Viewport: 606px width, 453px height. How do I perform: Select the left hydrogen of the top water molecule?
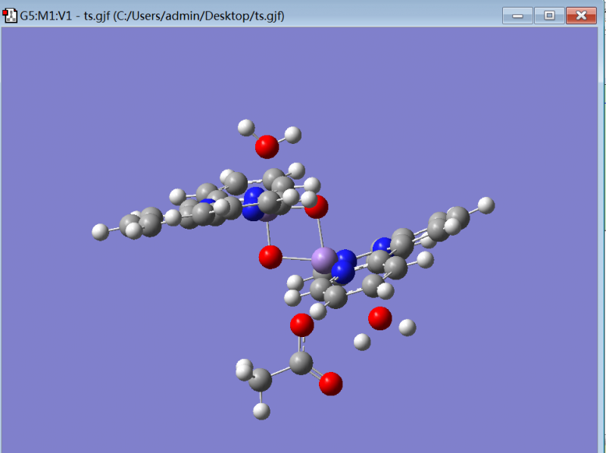[245, 127]
